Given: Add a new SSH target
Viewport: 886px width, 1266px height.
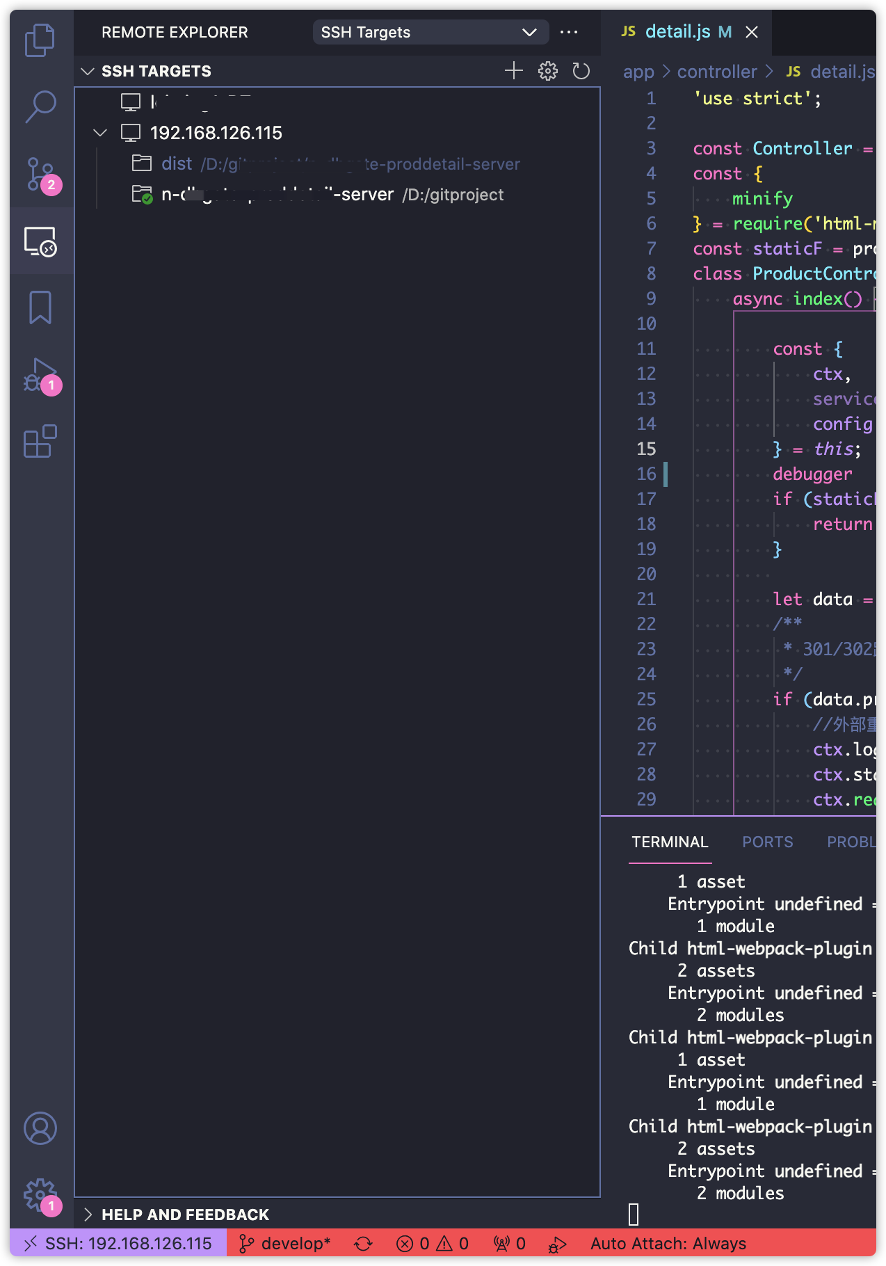Looking at the screenshot, I should (513, 70).
